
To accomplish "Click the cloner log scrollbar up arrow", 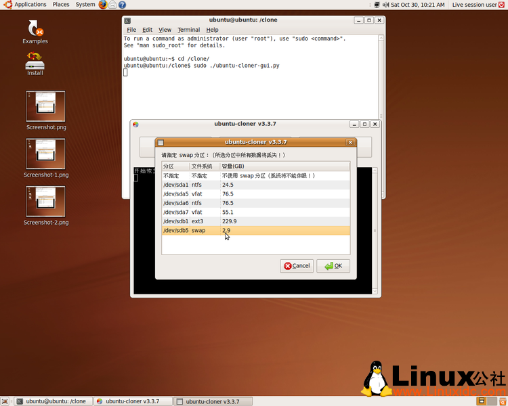I will [x=375, y=171].
